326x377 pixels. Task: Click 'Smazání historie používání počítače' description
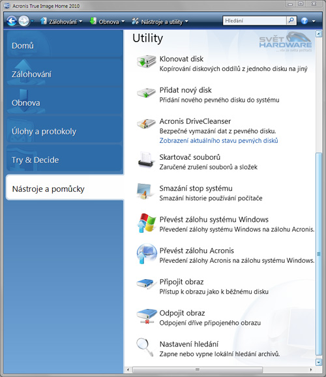(211, 198)
